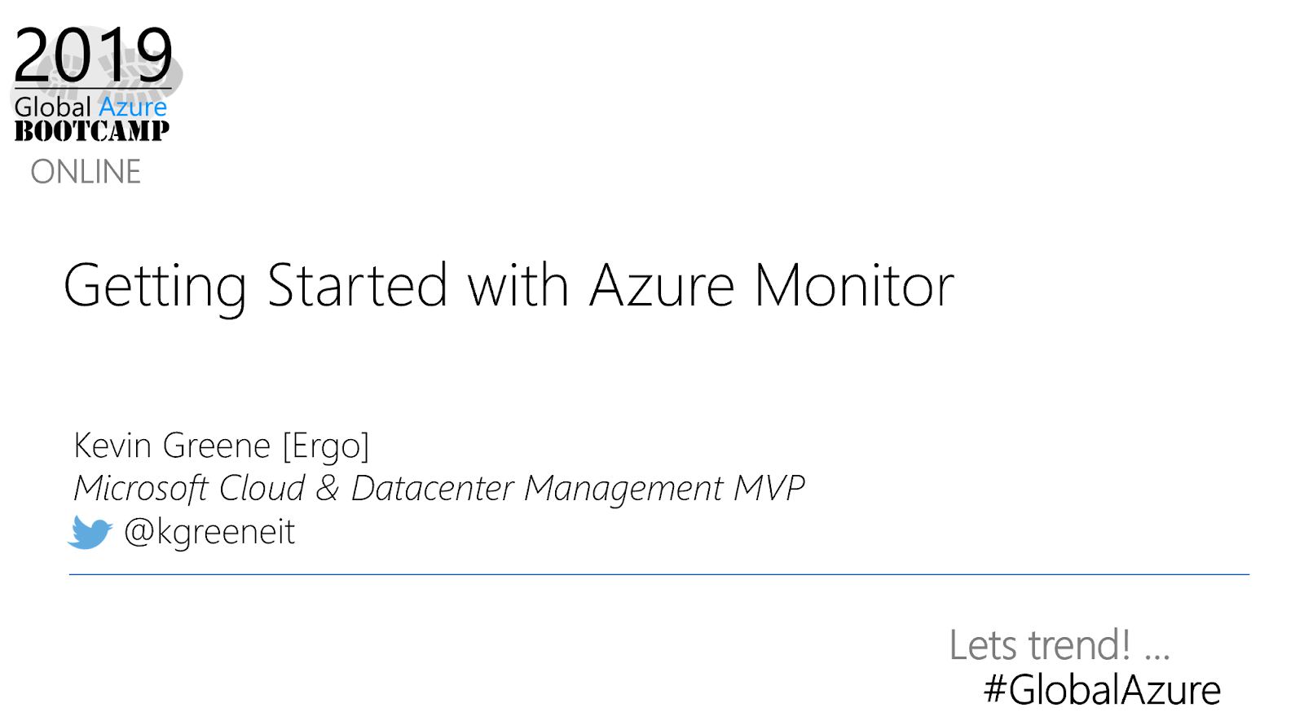Click the 2019 year in the logo
The image size is (1304, 725).
(93, 55)
